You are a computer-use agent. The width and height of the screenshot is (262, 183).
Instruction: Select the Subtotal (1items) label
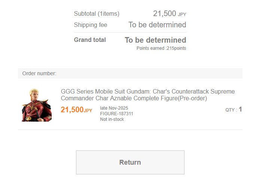coord(97,13)
